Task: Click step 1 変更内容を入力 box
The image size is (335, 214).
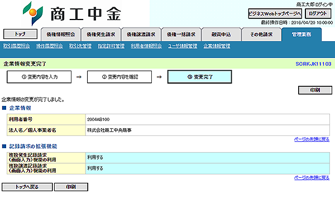Action: (x=39, y=77)
